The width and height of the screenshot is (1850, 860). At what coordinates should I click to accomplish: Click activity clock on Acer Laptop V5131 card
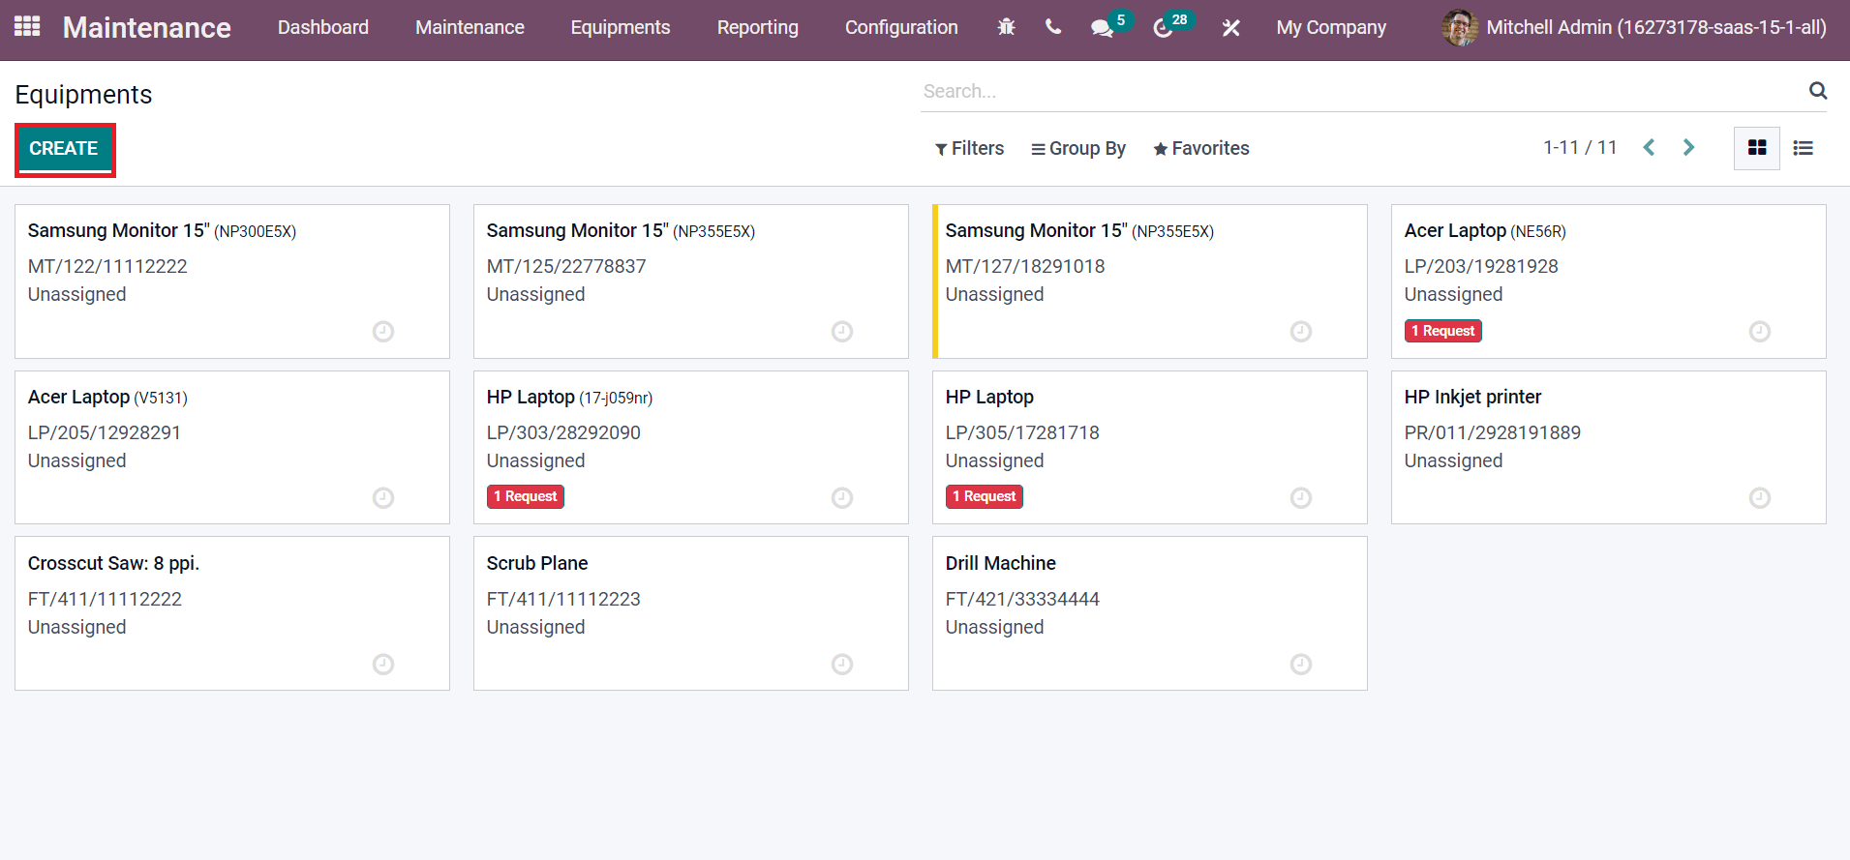tap(383, 498)
